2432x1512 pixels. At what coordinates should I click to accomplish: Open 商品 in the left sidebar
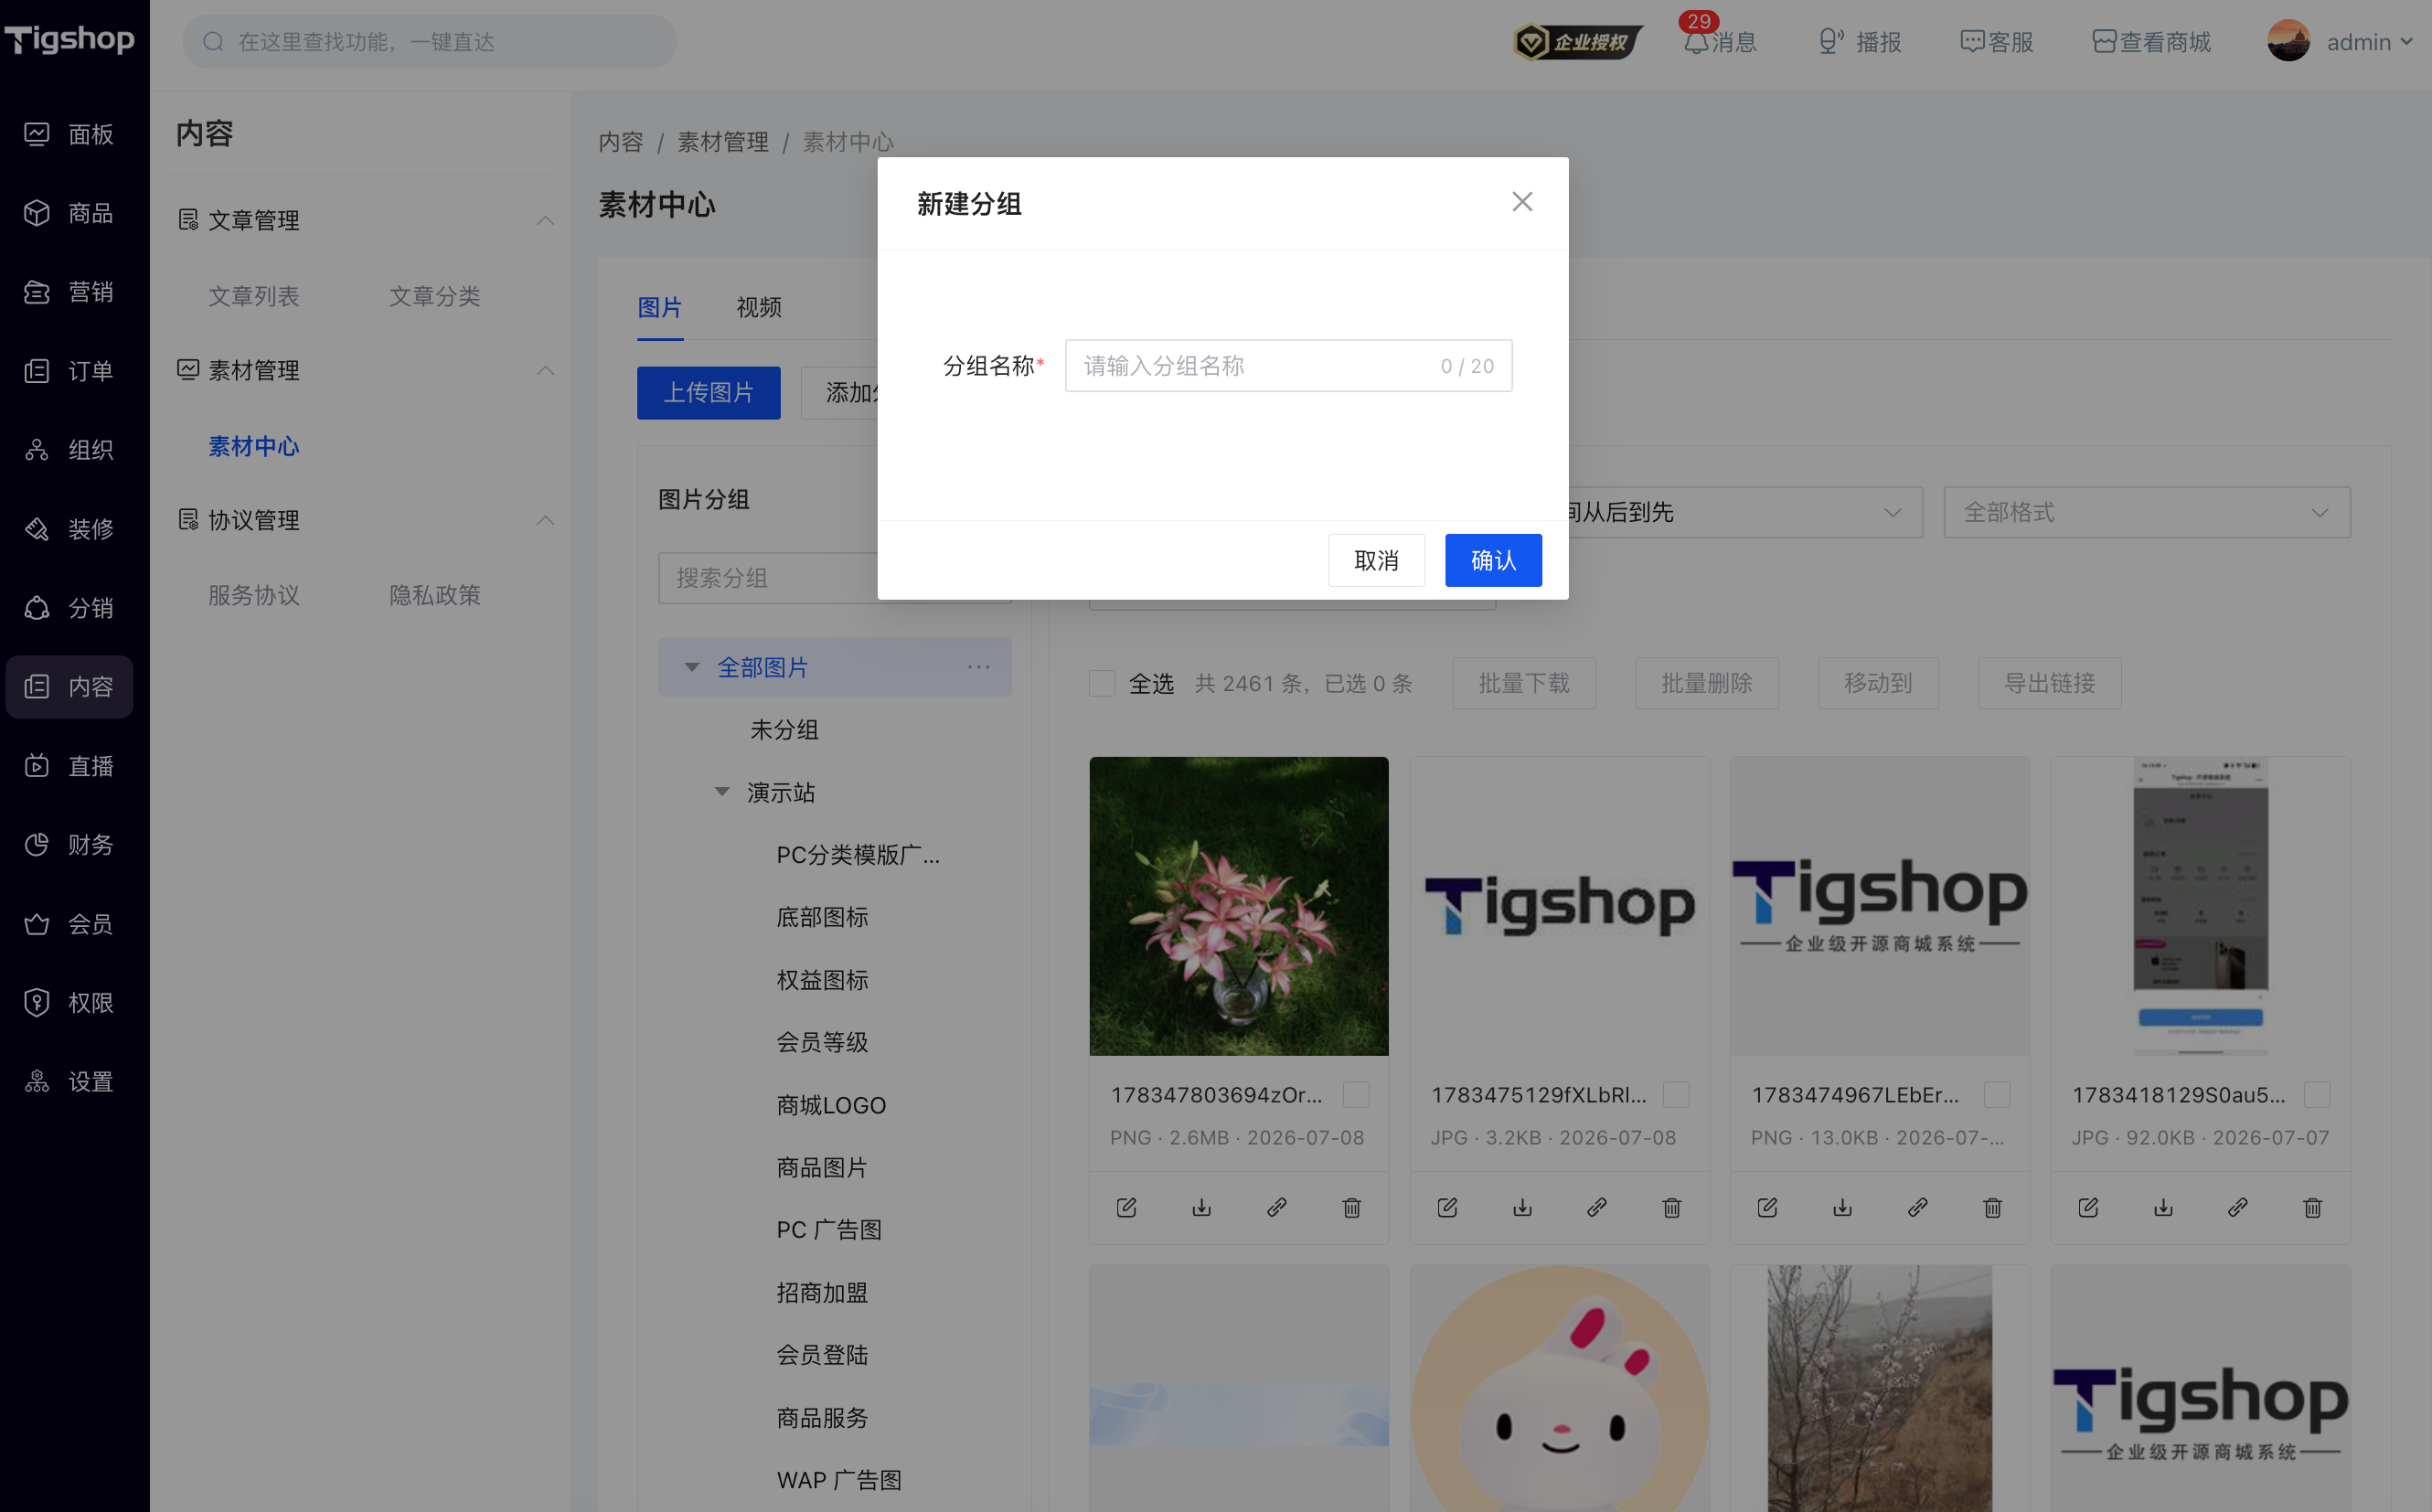point(69,213)
